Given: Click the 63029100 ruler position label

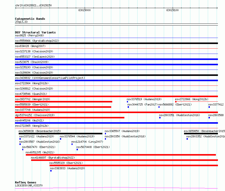Looking at the screenshot, I should (172, 10).
